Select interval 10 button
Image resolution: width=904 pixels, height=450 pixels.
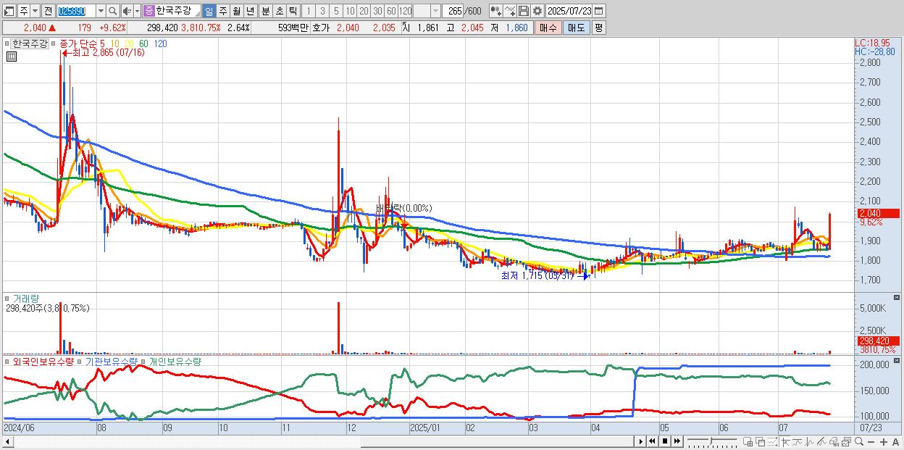(350, 11)
